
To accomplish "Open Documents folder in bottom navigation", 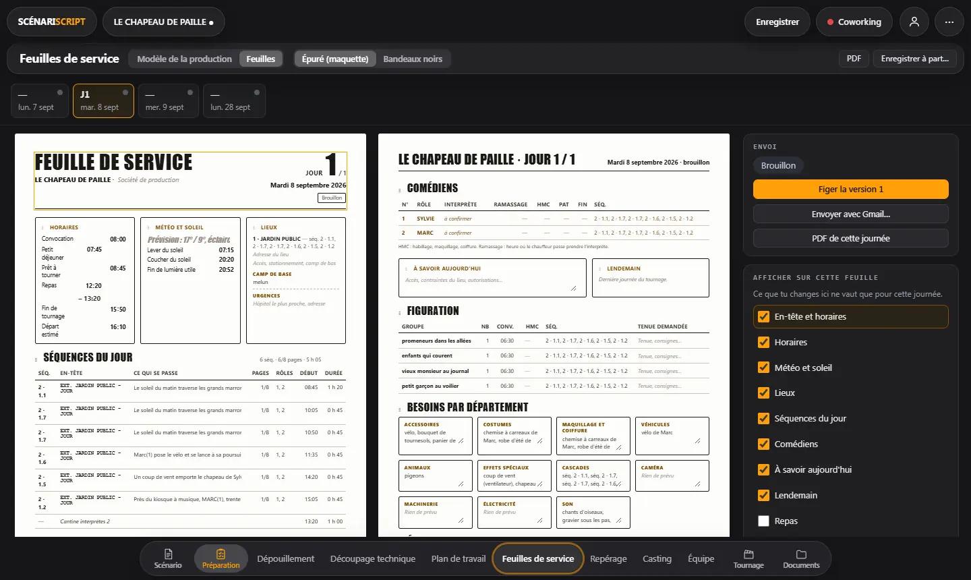I will [801, 558].
